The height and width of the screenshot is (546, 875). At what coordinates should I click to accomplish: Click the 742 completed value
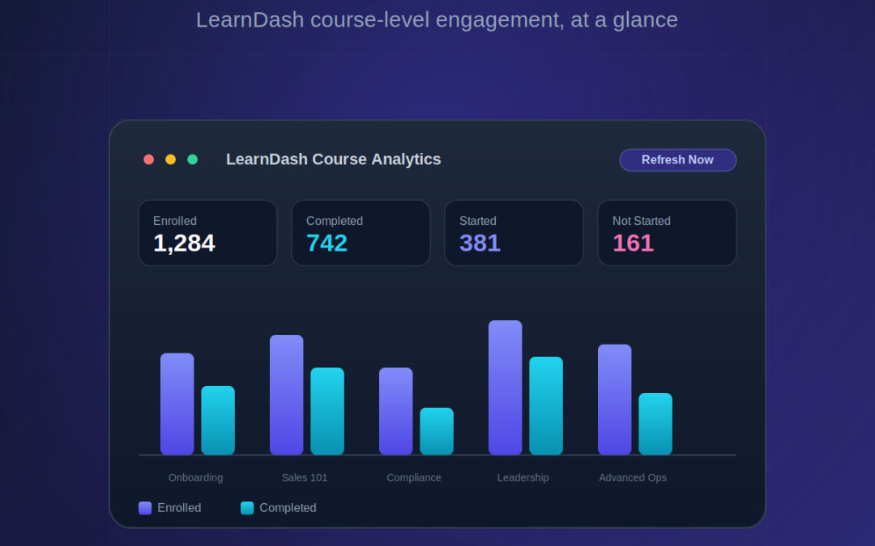(x=327, y=243)
